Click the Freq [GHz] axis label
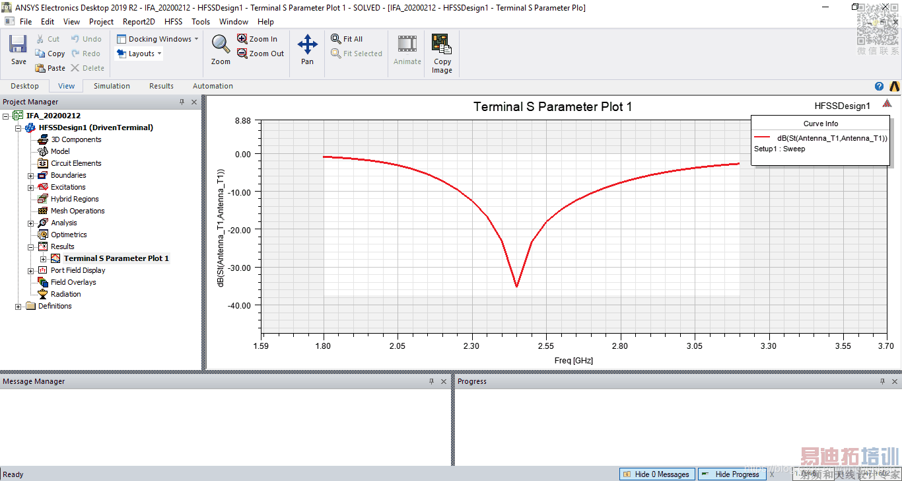Viewport: 902px width, 481px height. [x=574, y=361]
